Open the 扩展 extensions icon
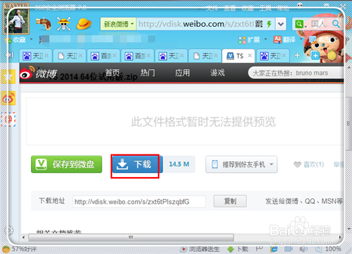Screen dimensions: 352x254 click(x=249, y=40)
